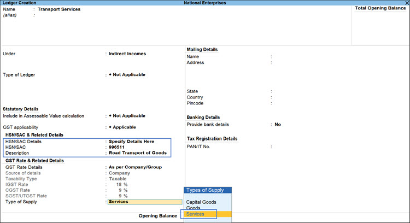The width and height of the screenshot is (410, 223).
Task: Open HSN/SAC Details option
Action: pos(134,142)
